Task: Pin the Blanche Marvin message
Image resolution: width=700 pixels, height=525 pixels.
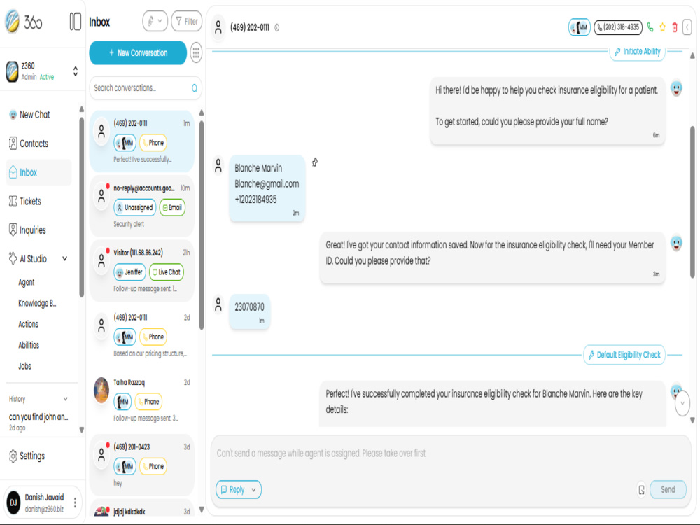Action: (315, 162)
